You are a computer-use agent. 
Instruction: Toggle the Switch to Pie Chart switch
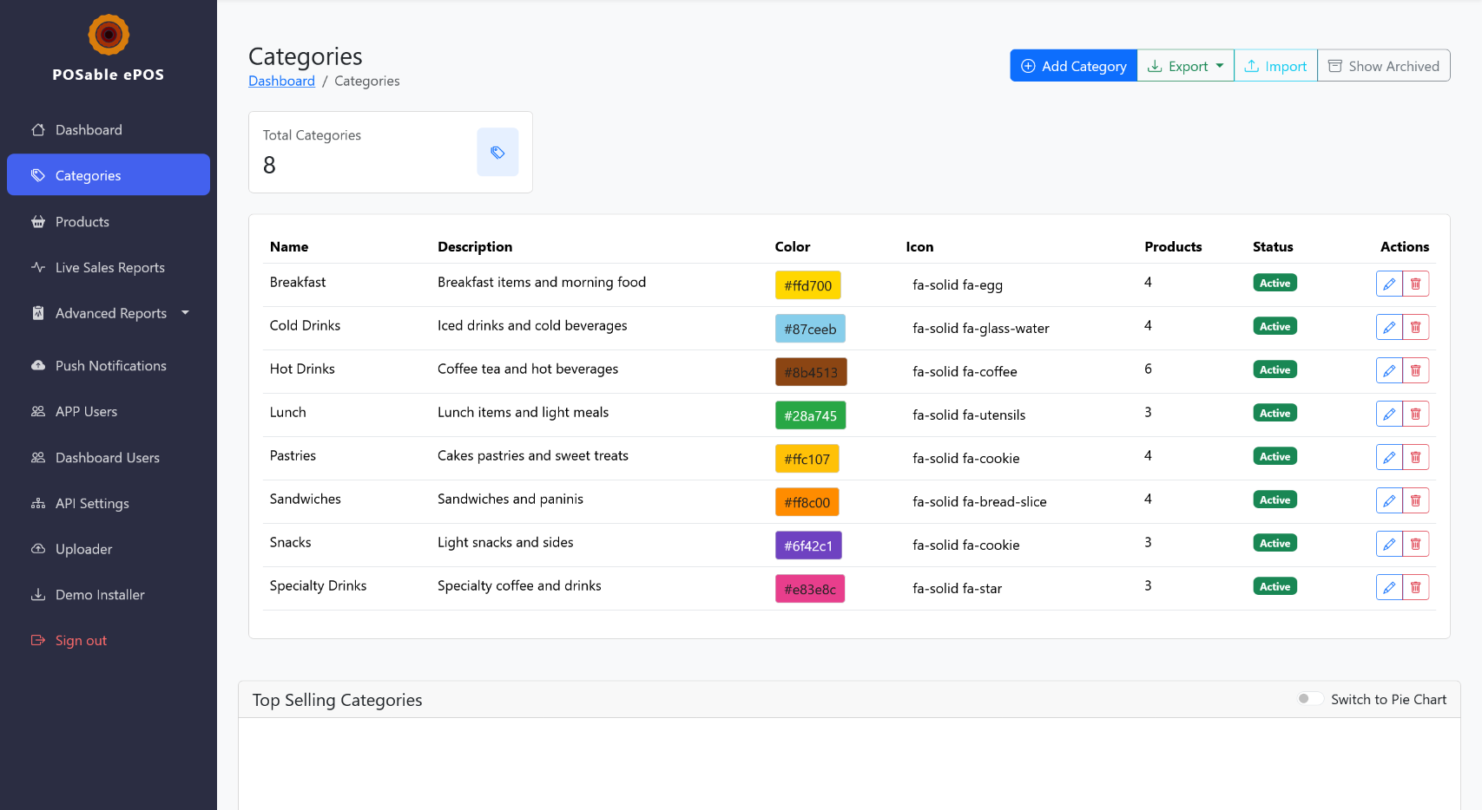click(x=1309, y=699)
